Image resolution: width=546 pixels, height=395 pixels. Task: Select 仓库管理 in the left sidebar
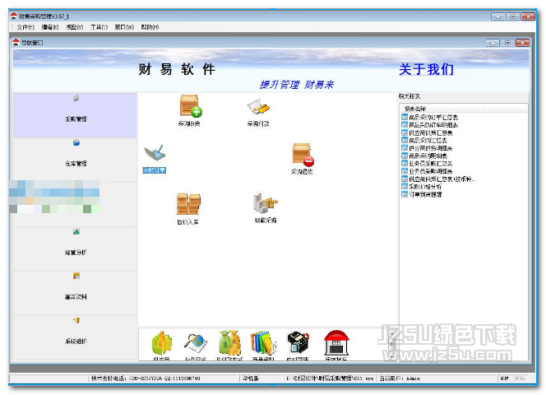75,160
